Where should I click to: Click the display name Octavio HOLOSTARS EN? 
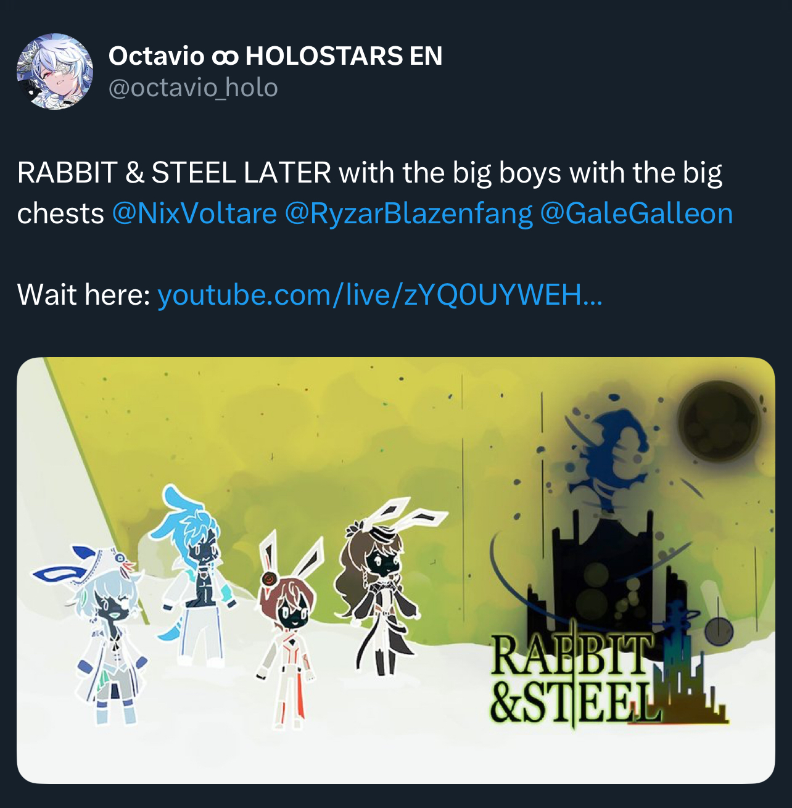(x=275, y=56)
